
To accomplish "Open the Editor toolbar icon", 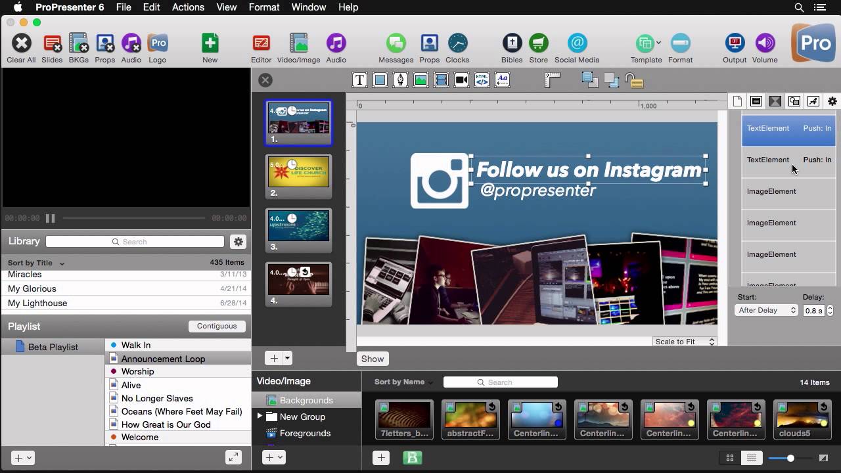I will tap(261, 43).
